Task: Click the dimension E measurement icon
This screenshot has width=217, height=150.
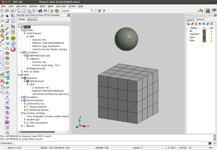Action: (x=7, y=48)
